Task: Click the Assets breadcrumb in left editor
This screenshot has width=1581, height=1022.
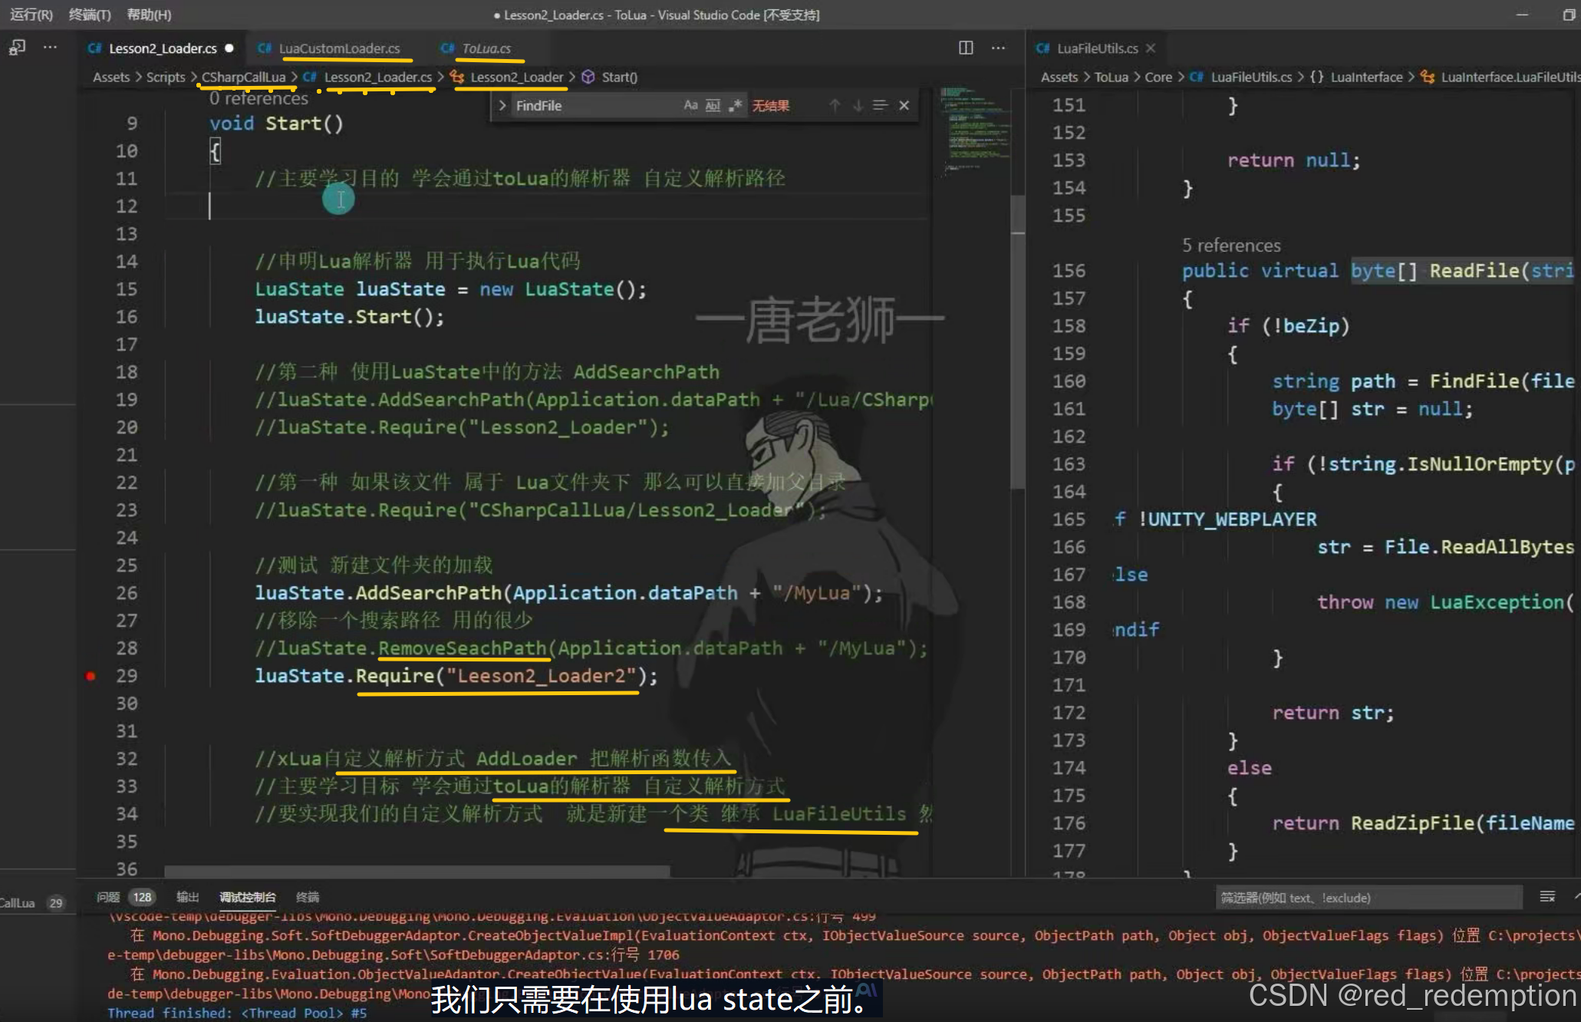Action: pos(111,77)
